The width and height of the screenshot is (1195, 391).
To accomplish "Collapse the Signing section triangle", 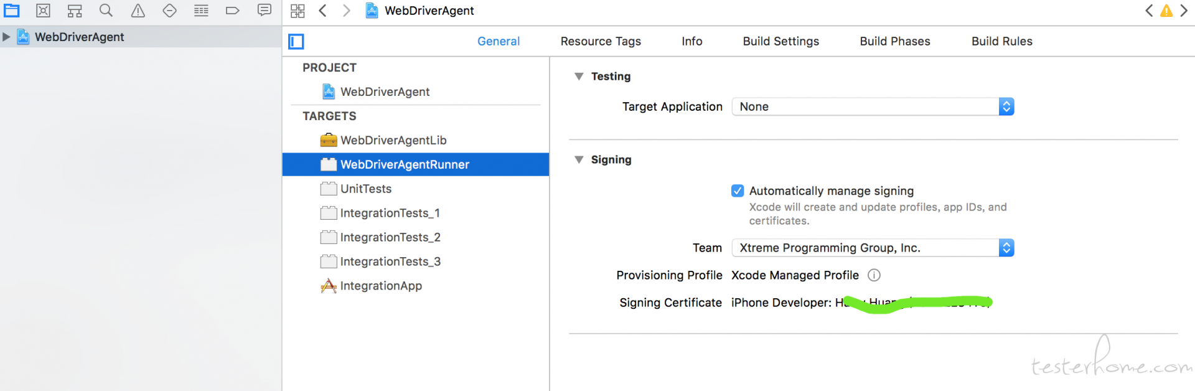I will point(579,160).
